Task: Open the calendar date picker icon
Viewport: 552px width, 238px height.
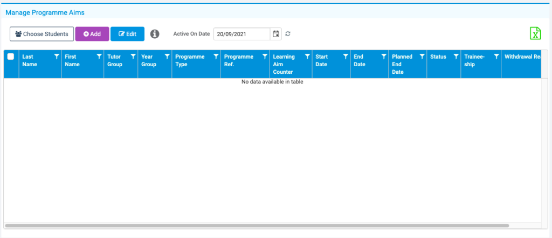Action: [x=277, y=34]
